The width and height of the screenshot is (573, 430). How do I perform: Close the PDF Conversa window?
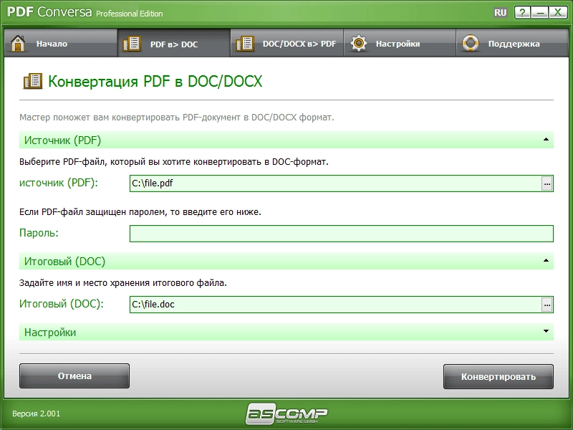558,13
